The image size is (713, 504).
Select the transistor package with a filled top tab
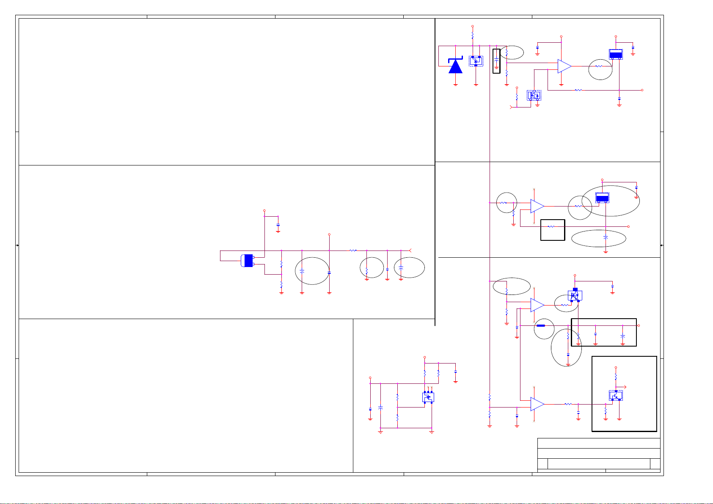pyautogui.click(x=575, y=295)
